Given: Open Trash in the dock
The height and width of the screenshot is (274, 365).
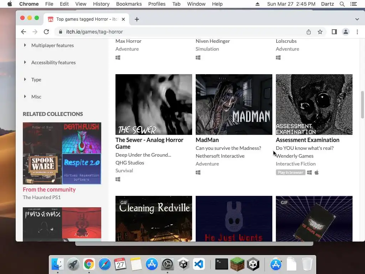Looking at the screenshot, I should [x=307, y=264].
